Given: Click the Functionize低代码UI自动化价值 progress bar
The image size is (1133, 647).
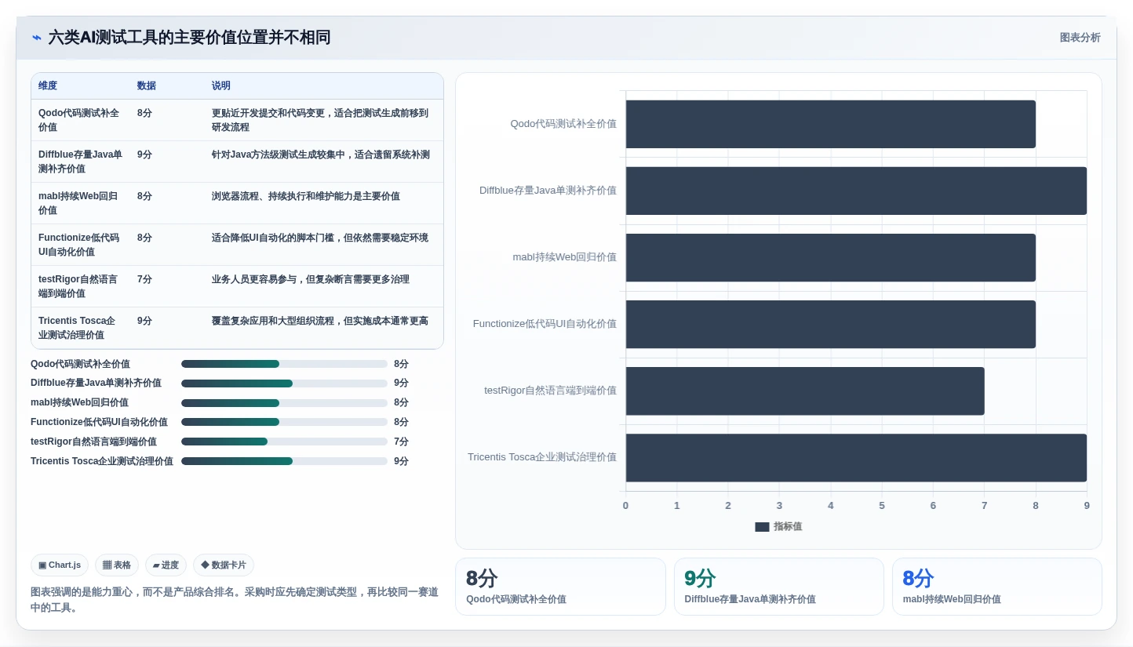Looking at the screenshot, I should click(x=284, y=422).
